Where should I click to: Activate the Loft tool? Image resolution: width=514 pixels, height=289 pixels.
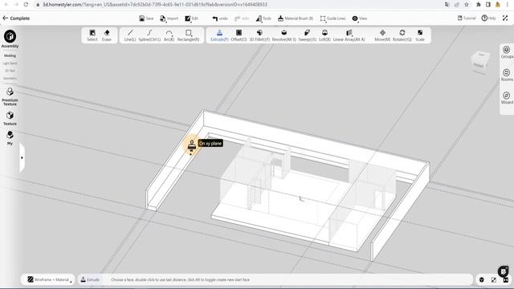[324, 35]
